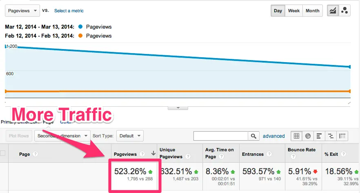The height and width of the screenshot is (193, 360).
Task: Select the data table view icon
Action: (x=296, y=136)
